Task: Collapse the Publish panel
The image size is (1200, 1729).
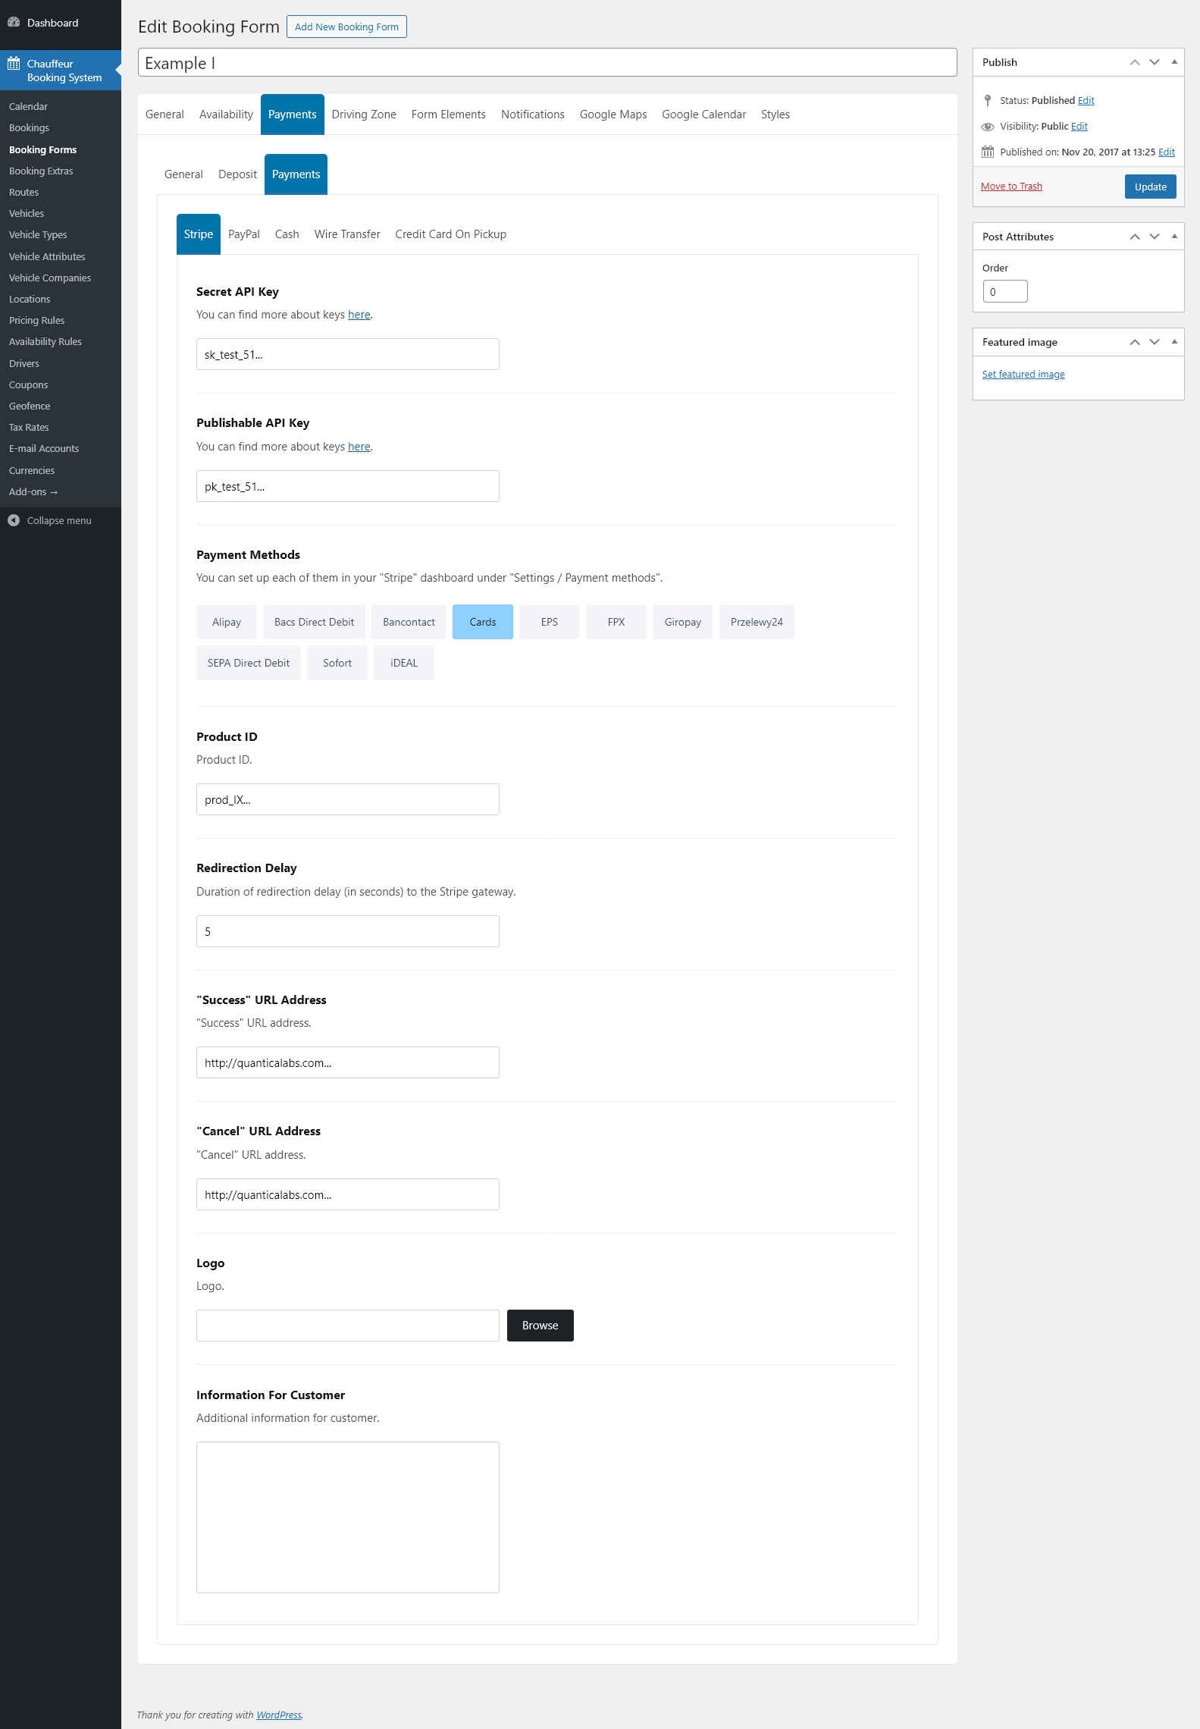Action: point(1174,62)
